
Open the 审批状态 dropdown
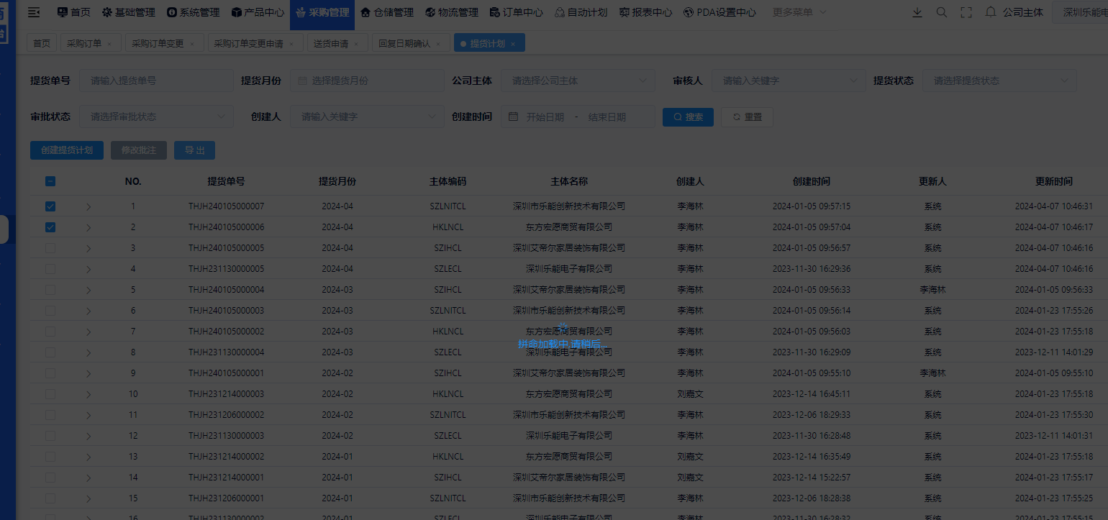pos(156,116)
